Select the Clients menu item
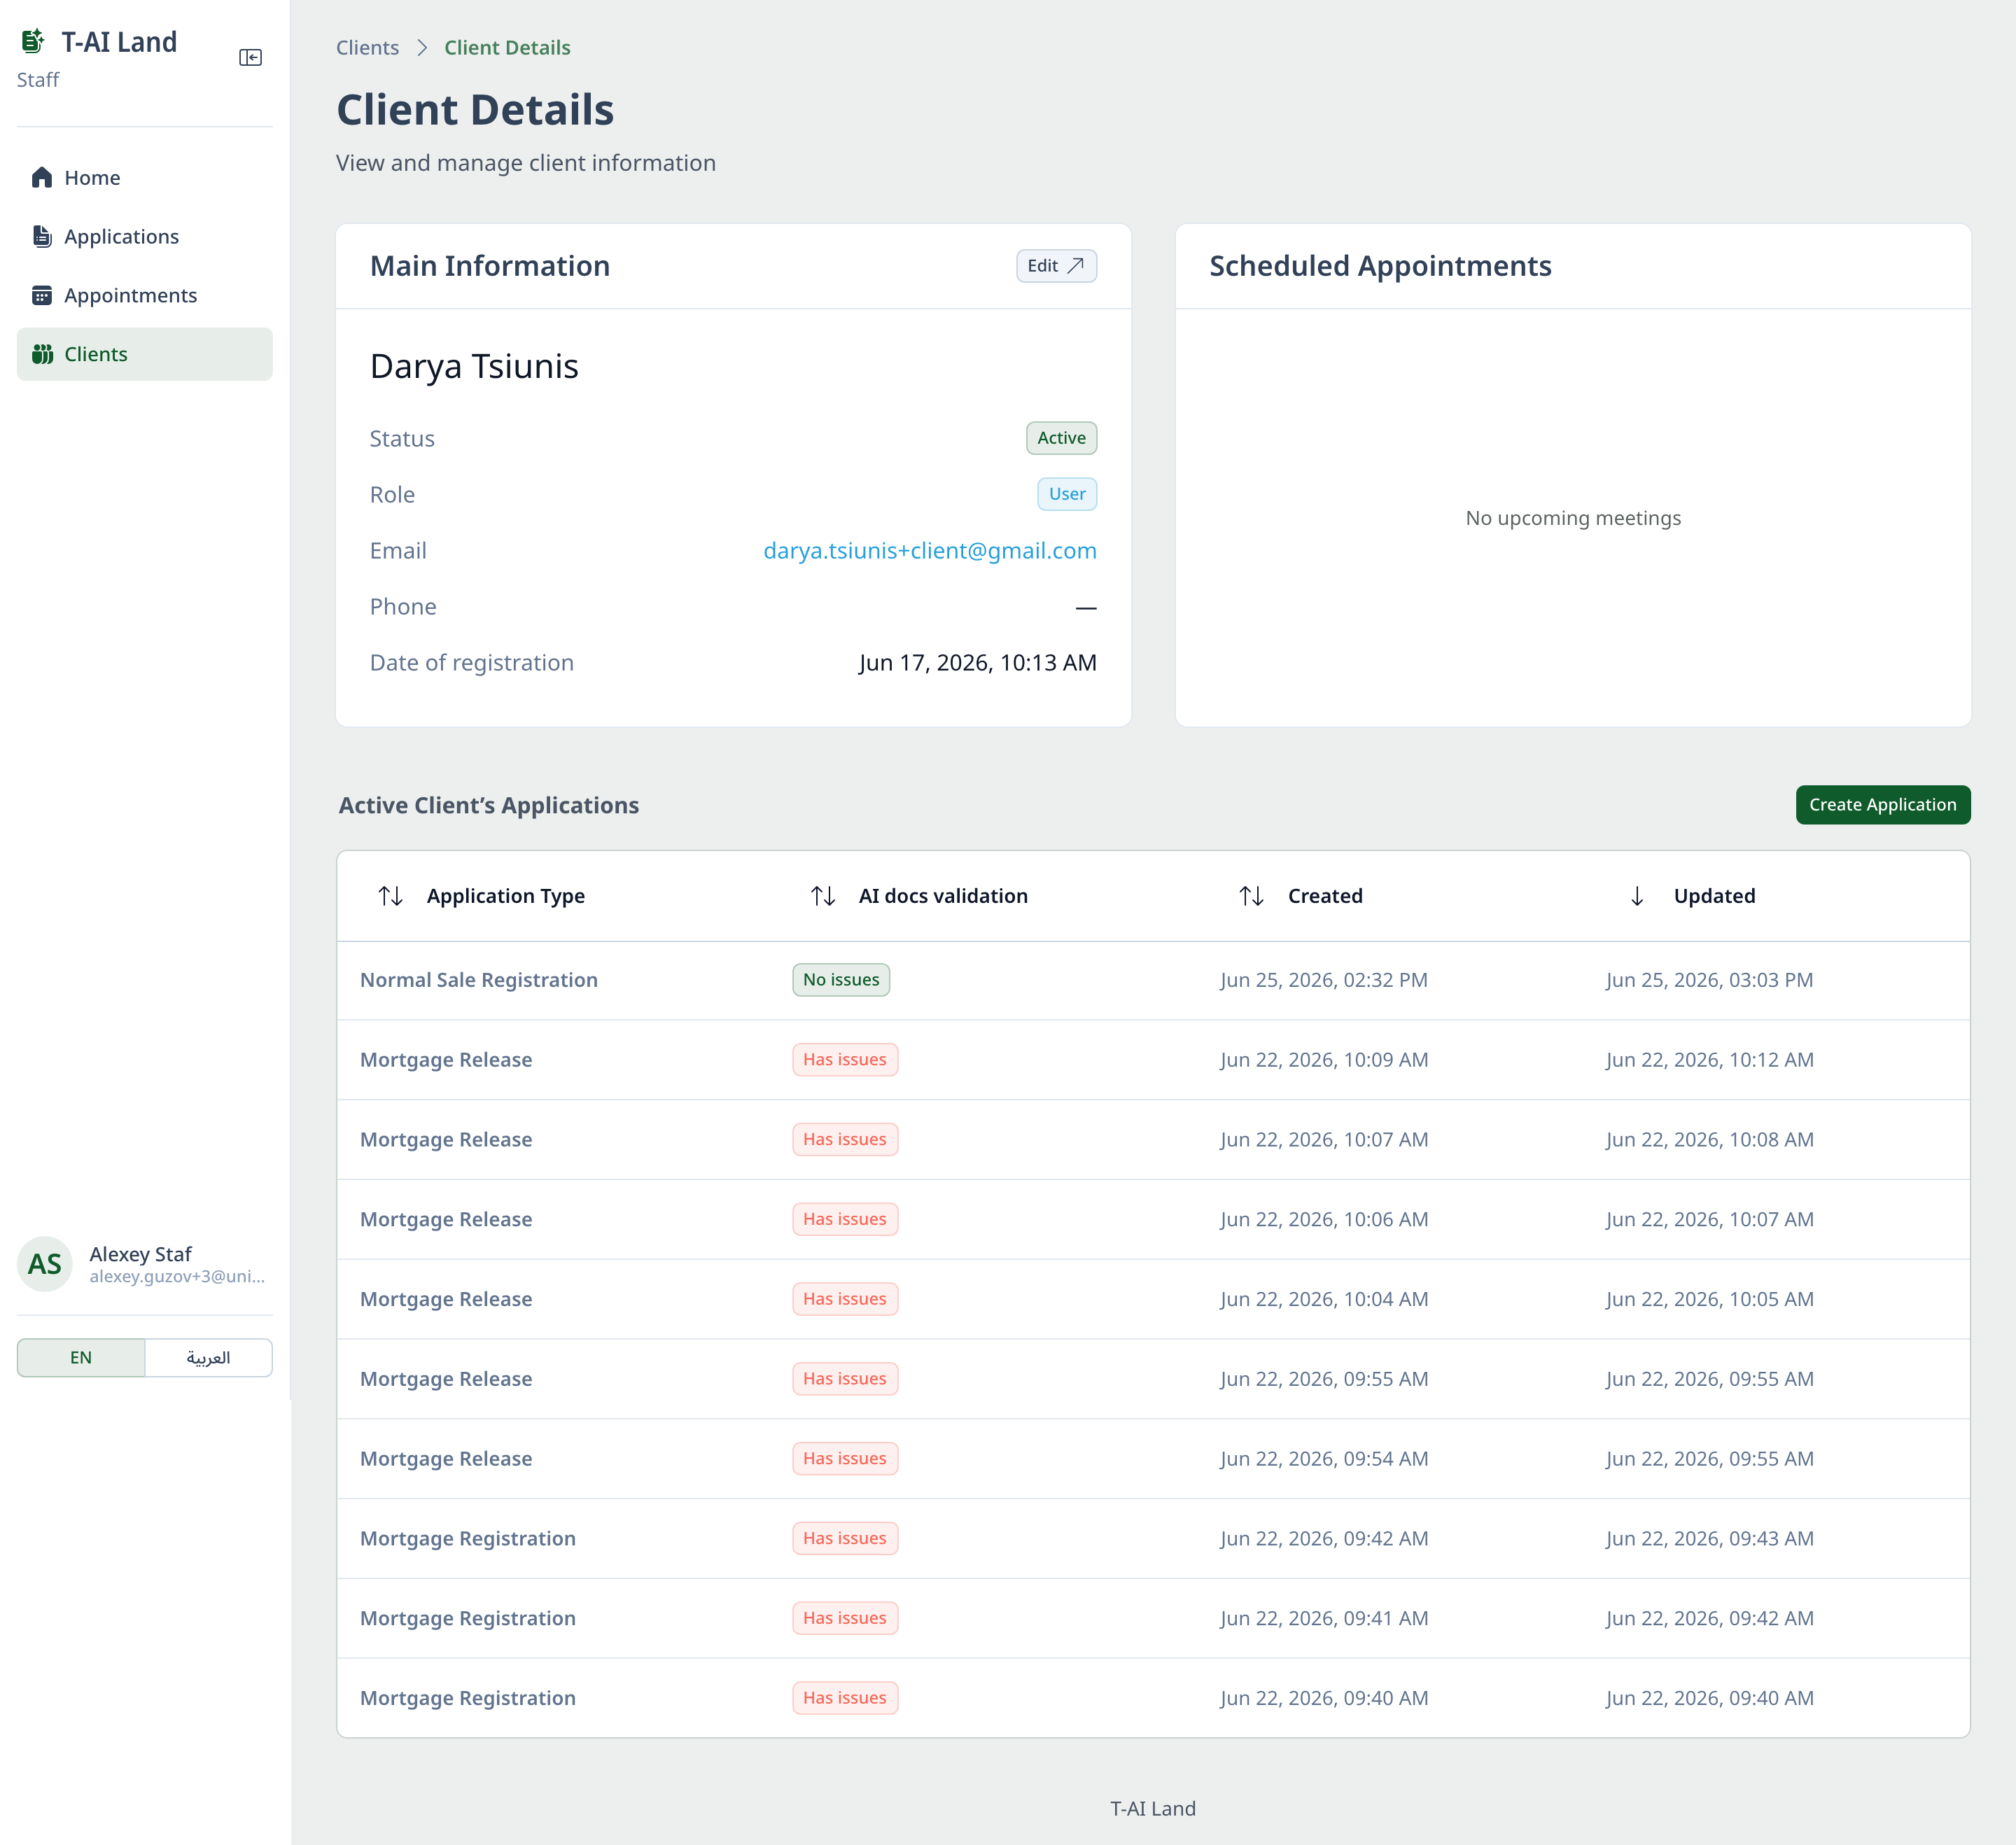The image size is (2016, 1845). (x=145, y=354)
